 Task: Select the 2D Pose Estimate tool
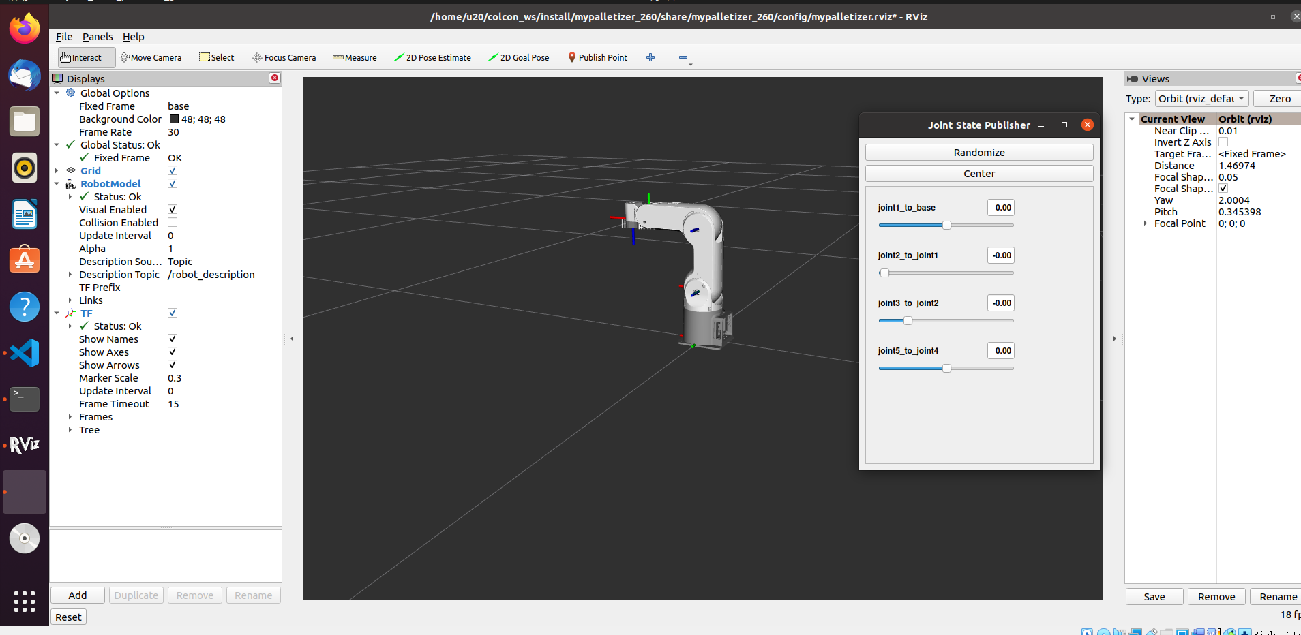(x=432, y=58)
